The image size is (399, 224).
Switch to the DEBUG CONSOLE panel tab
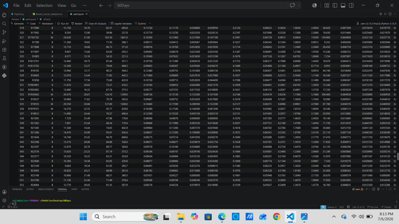46,189
